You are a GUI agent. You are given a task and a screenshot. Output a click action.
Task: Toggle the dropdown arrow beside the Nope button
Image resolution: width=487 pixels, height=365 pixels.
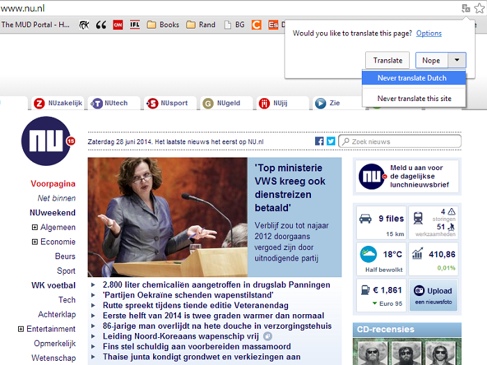pyautogui.click(x=456, y=61)
